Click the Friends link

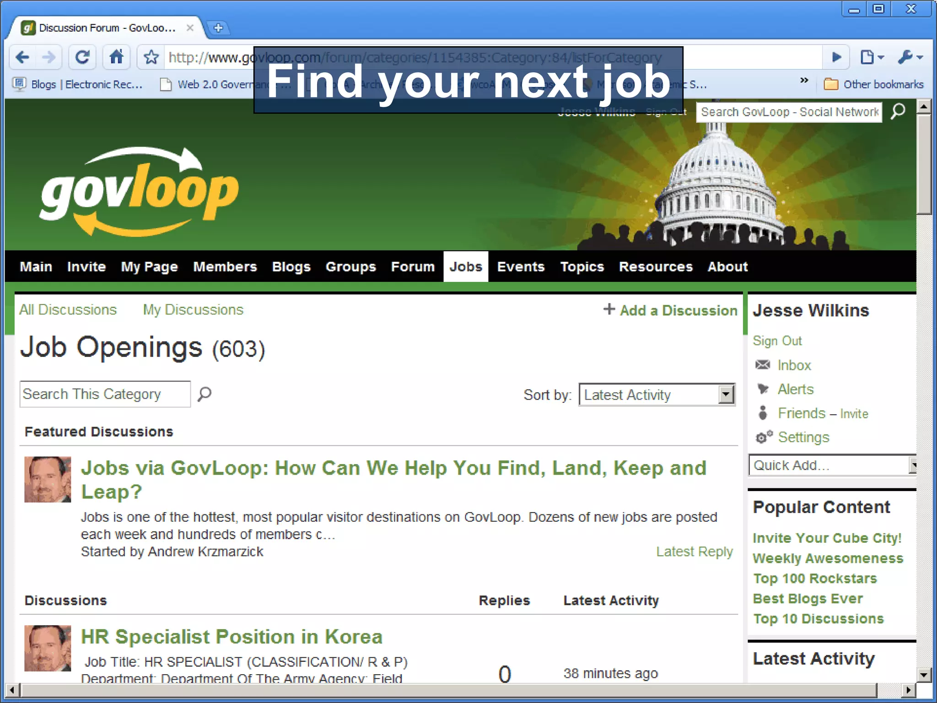tap(802, 413)
